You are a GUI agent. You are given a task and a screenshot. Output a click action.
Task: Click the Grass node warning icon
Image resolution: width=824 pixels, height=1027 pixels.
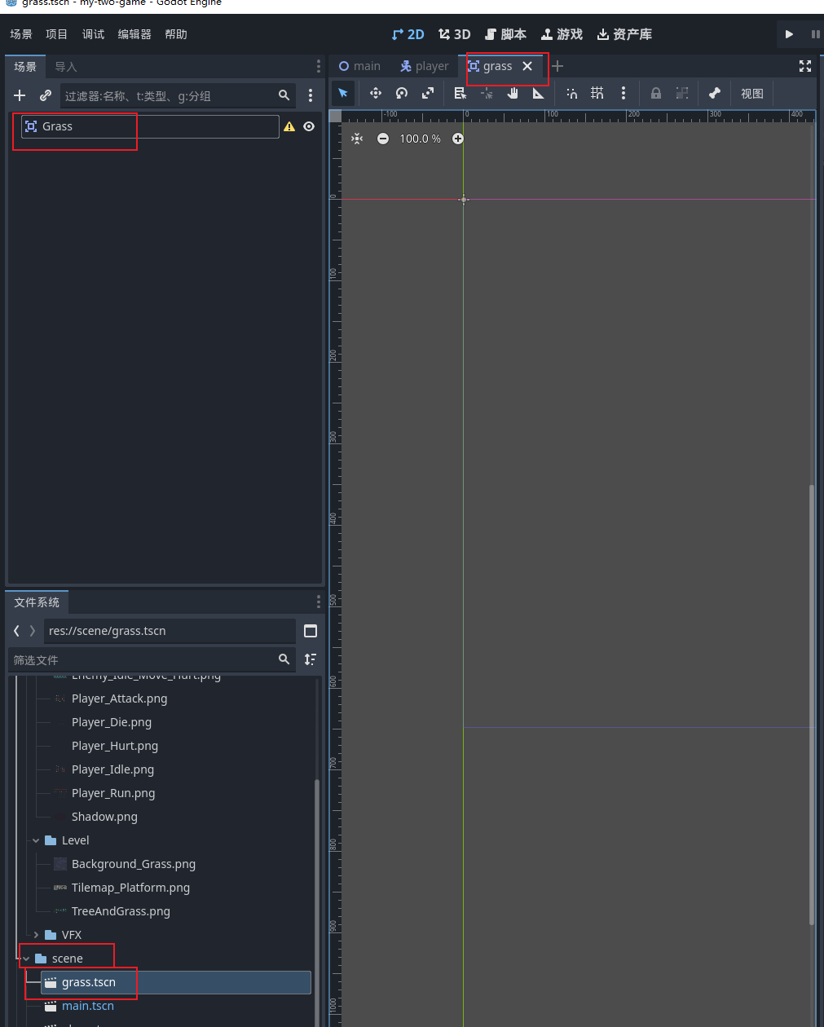pyautogui.click(x=289, y=126)
